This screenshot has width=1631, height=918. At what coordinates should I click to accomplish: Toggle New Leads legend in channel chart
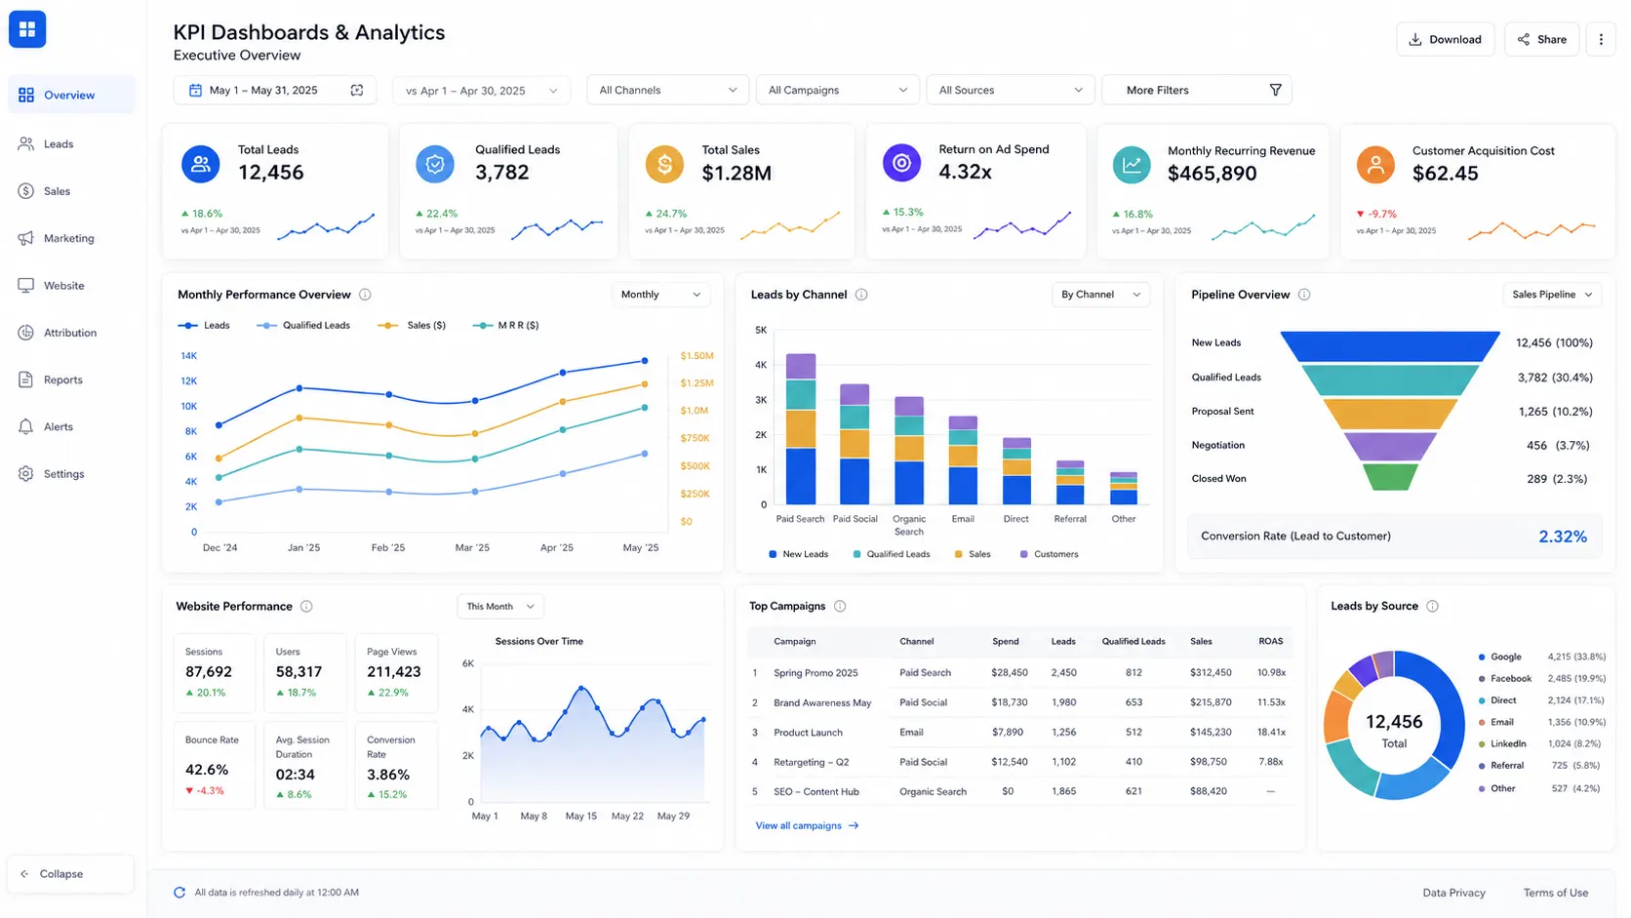pos(798,554)
